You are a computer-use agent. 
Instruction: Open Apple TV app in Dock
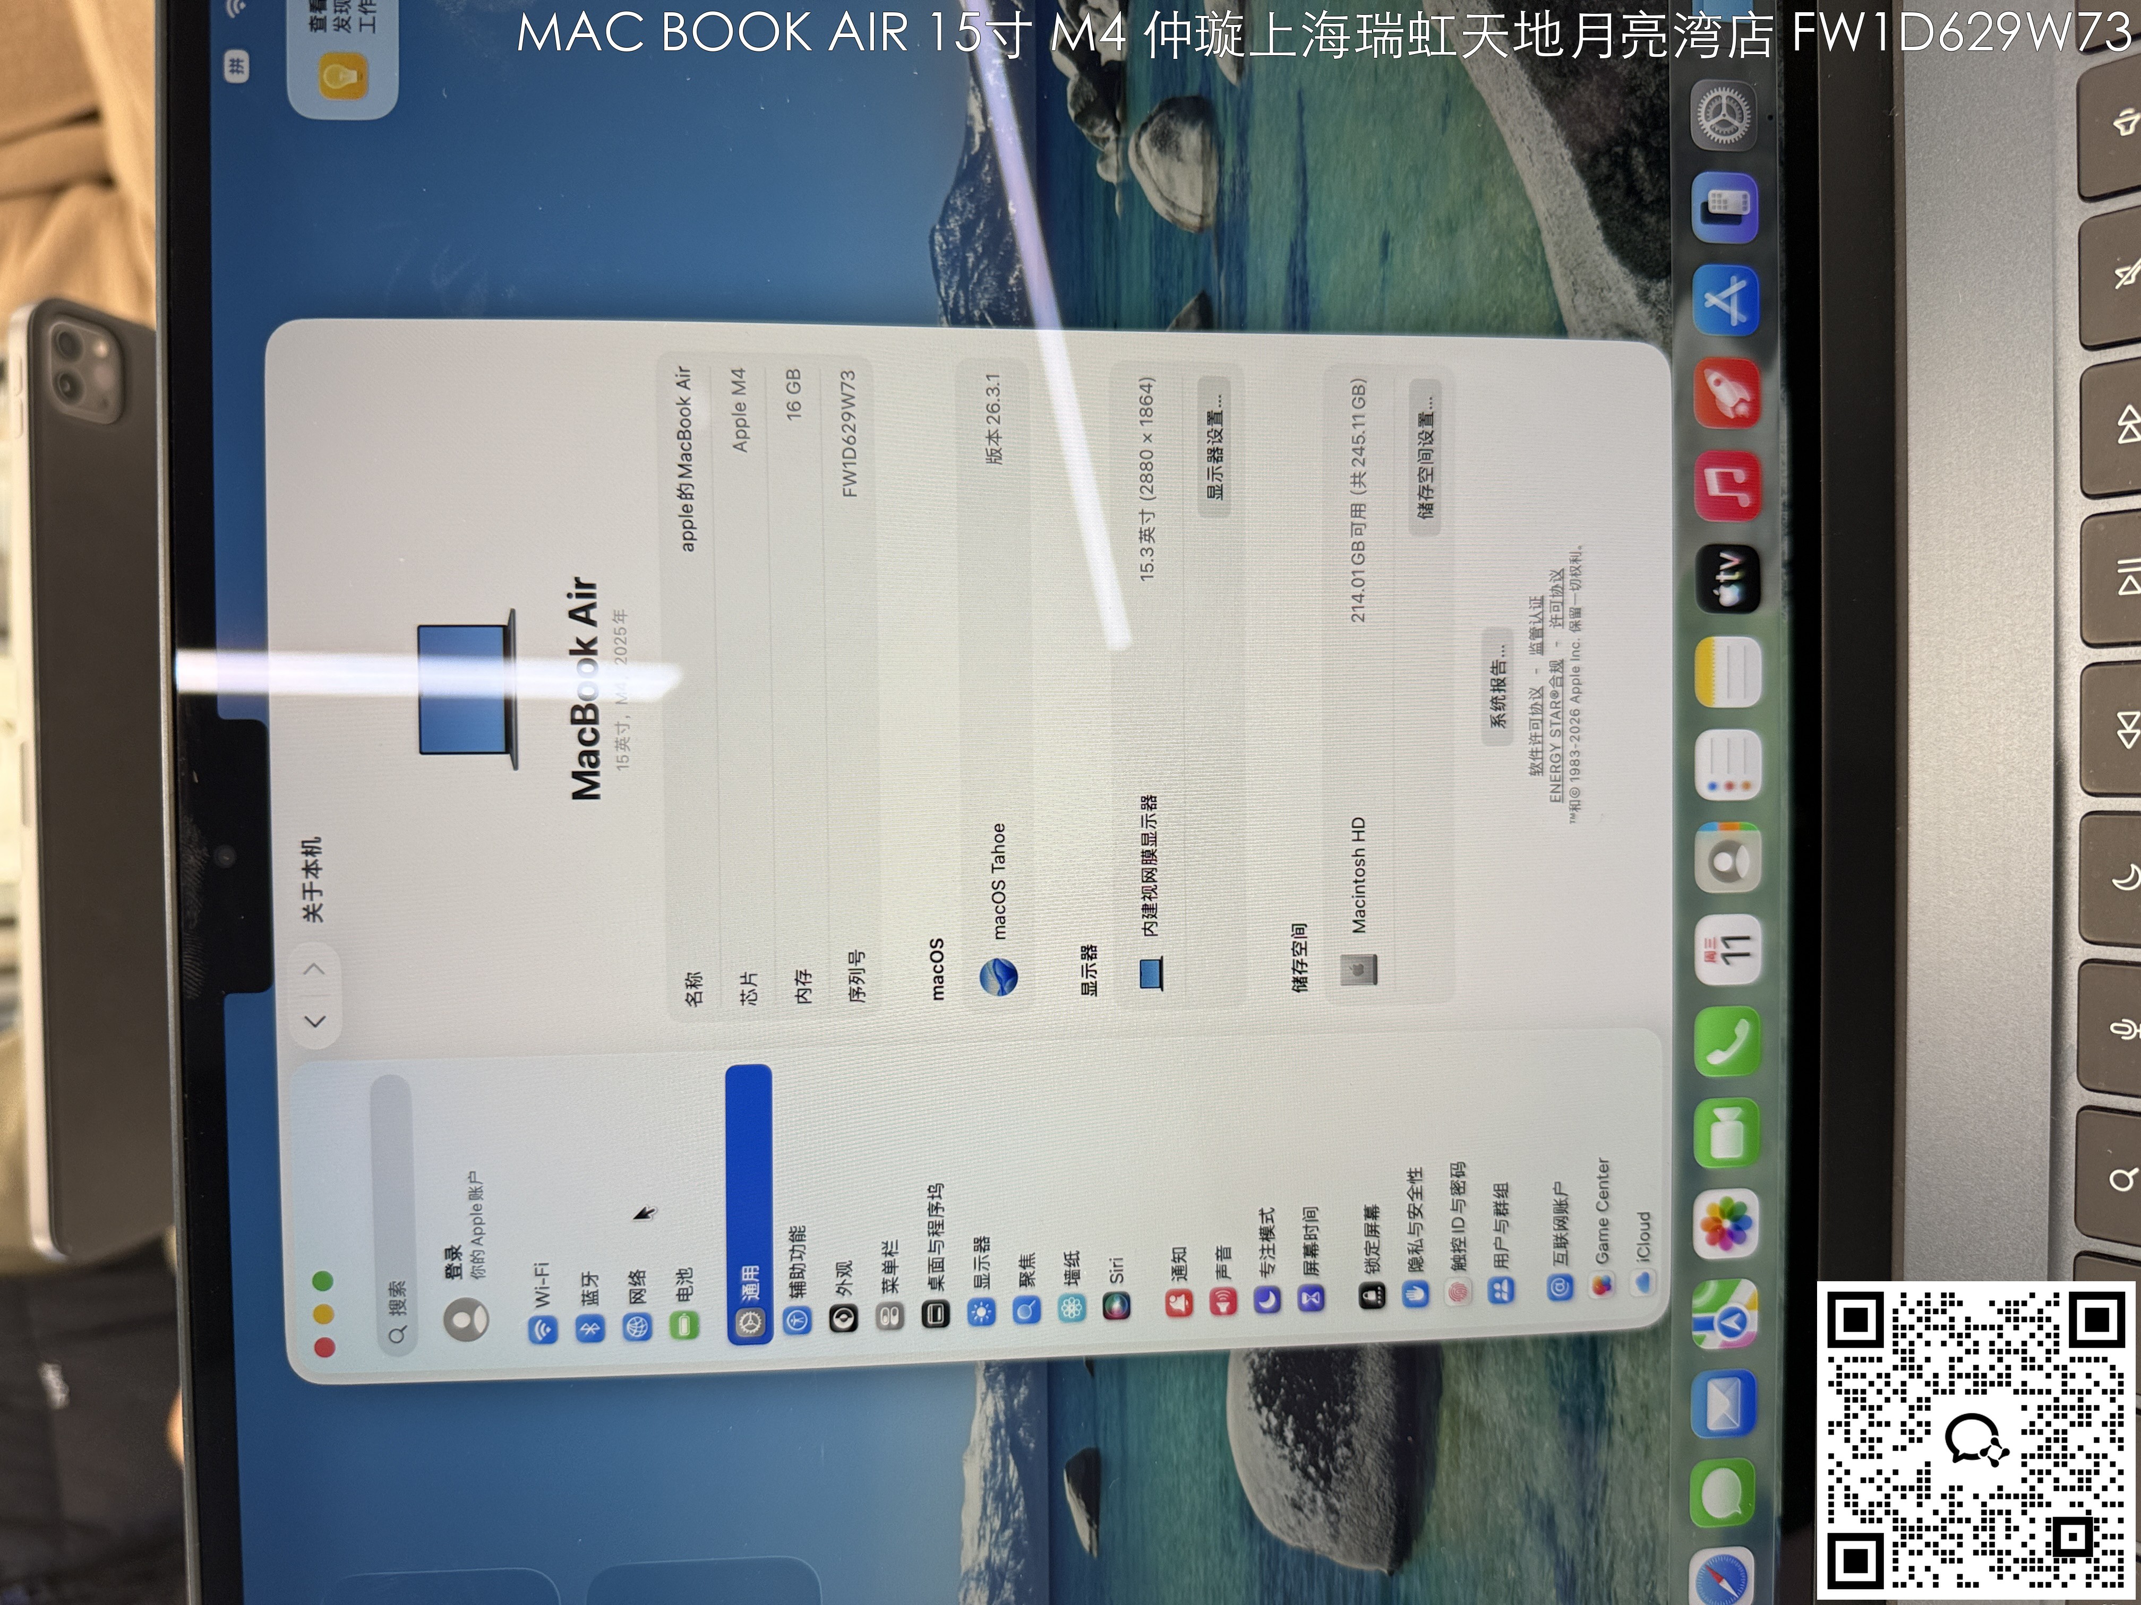[x=1728, y=579]
